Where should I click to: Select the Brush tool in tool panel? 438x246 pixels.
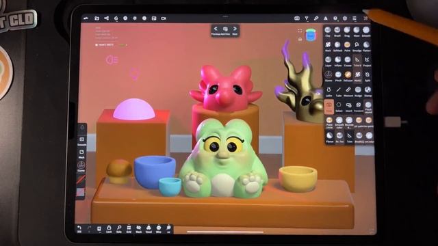coord(337,31)
